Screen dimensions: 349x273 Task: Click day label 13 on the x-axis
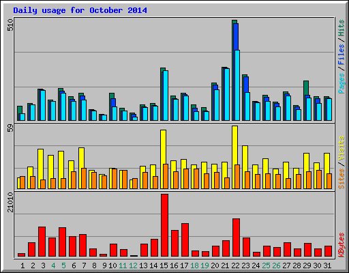(x=143, y=265)
